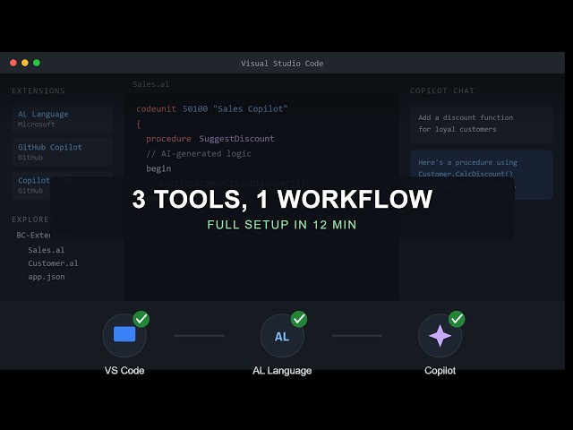Open Customer.al in the explorer tree
The width and height of the screenshot is (573, 430).
(x=53, y=263)
